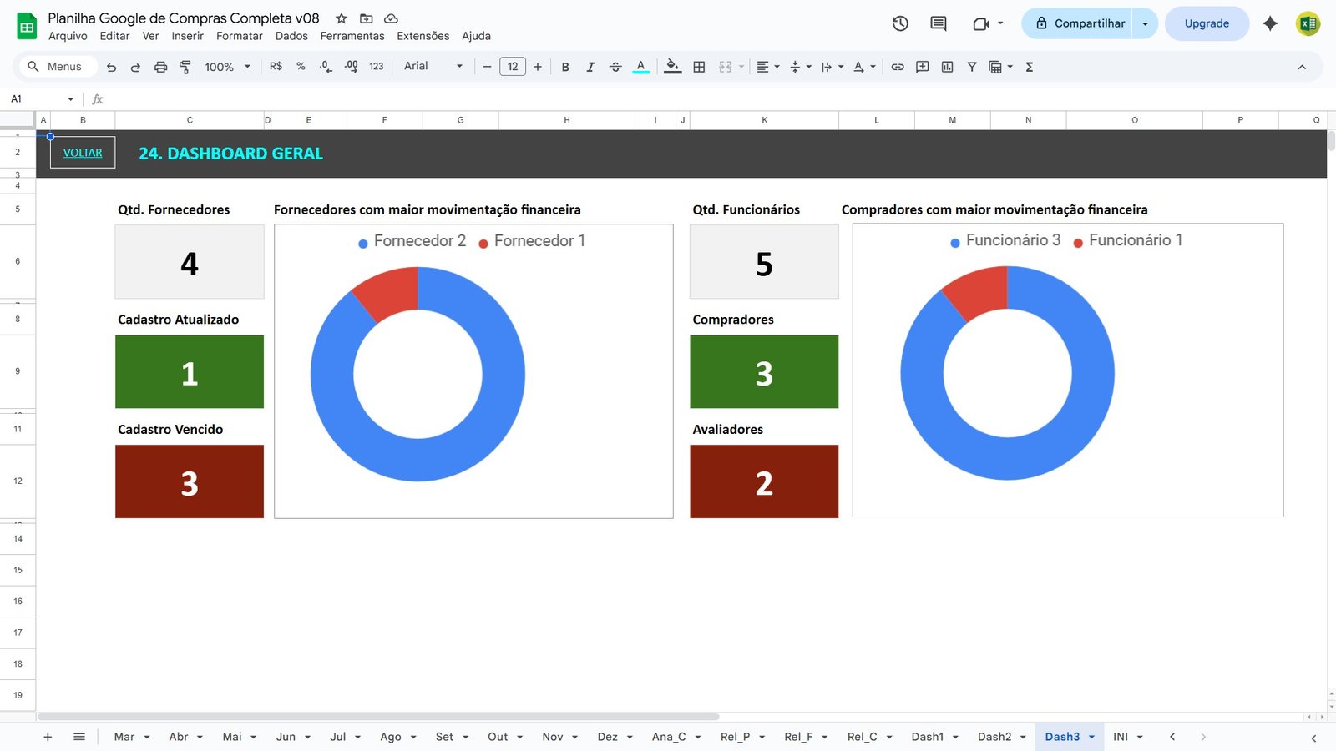Select the paint format tool
Screen dimensions: 1336x751
[185, 66]
